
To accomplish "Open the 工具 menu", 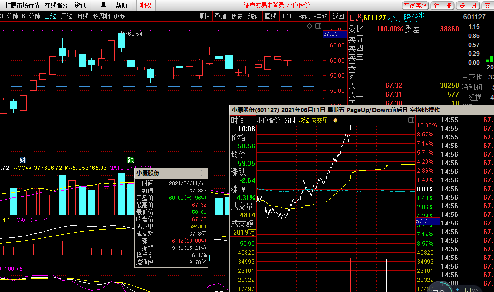I will [101, 5].
